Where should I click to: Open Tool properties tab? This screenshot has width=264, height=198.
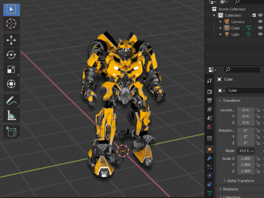(x=210, y=81)
